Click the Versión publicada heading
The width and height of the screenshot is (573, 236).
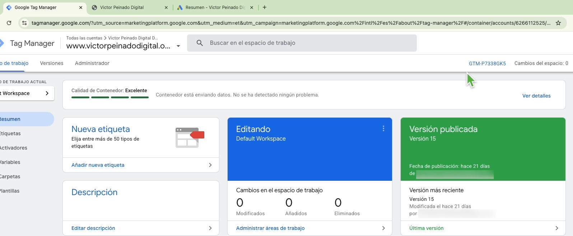tap(443, 129)
